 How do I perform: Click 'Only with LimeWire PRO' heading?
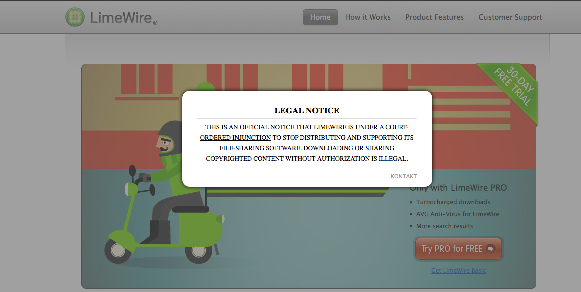(x=458, y=188)
